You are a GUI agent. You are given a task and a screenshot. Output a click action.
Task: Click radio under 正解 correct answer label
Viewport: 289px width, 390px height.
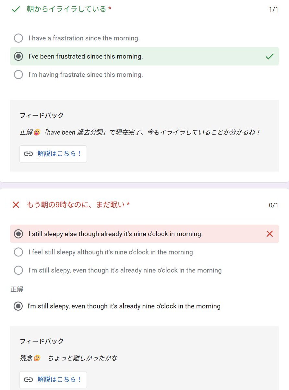pyautogui.click(x=18, y=306)
